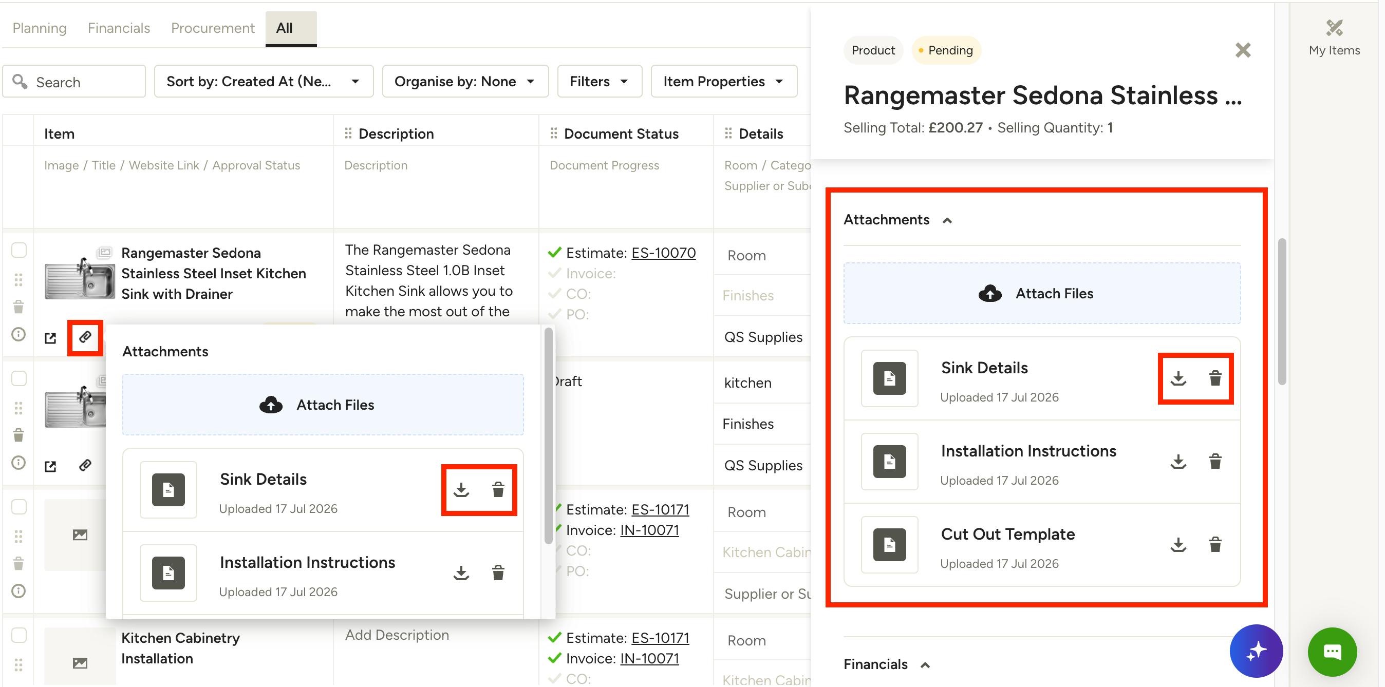Select checkbox for Kitchen Cabinetry Installation row

point(19,635)
